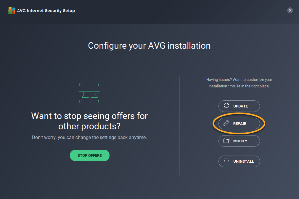The width and height of the screenshot is (299, 199).
Task: Click the 'Configure your AVG installation' heading
Action: coord(149,46)
